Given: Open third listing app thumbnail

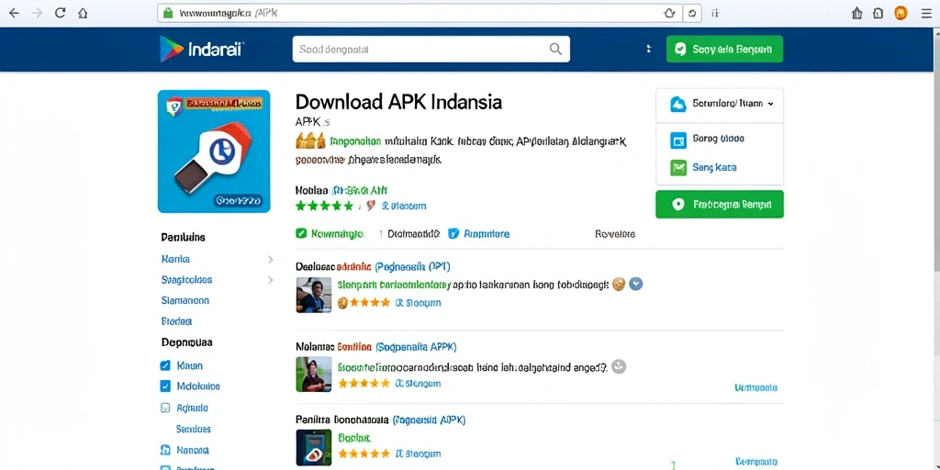Looking at the screenshot, I should (x=314, y=448).
